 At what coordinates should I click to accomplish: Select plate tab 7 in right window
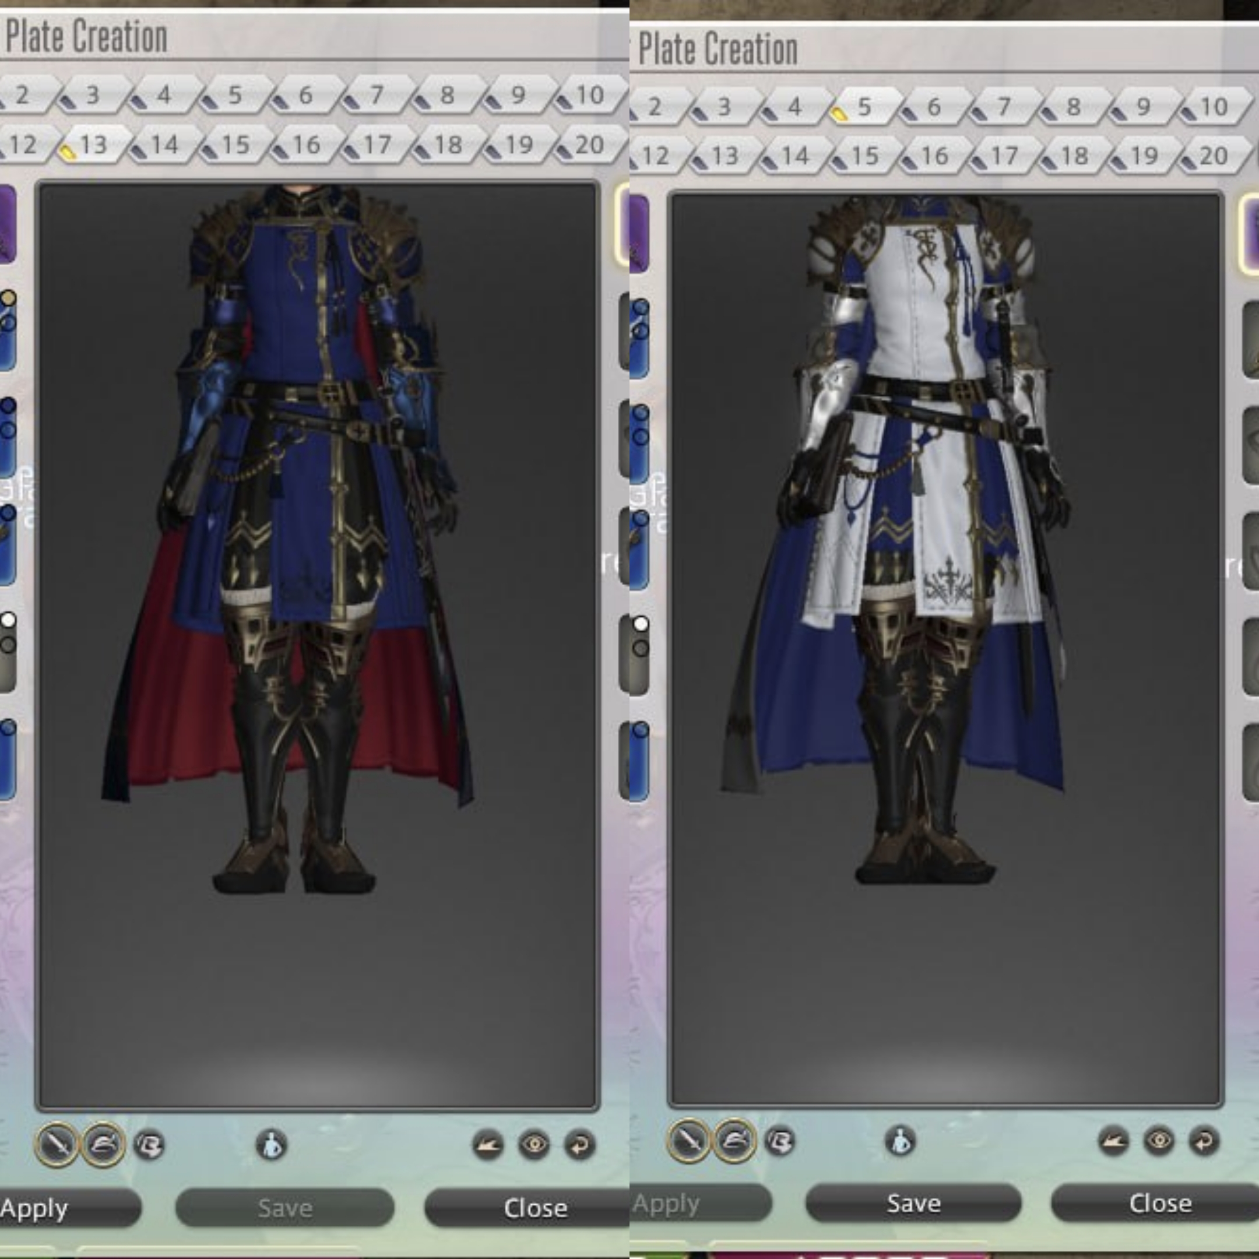(x=1004, y=106)
